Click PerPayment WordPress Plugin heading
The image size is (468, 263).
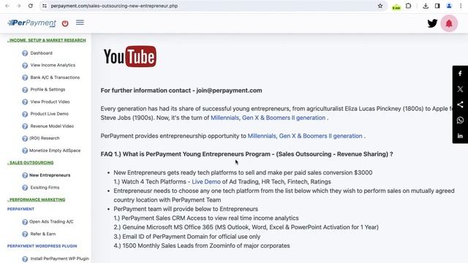[x=42, y=246]
